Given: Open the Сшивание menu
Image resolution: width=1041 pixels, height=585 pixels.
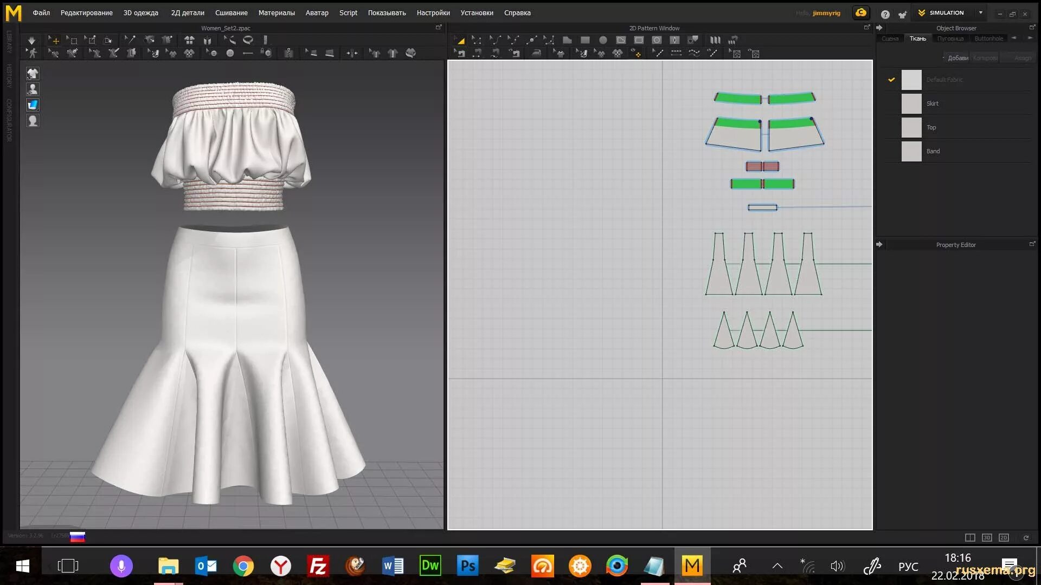Looking at the screenshot, I should tap(231, 12).
